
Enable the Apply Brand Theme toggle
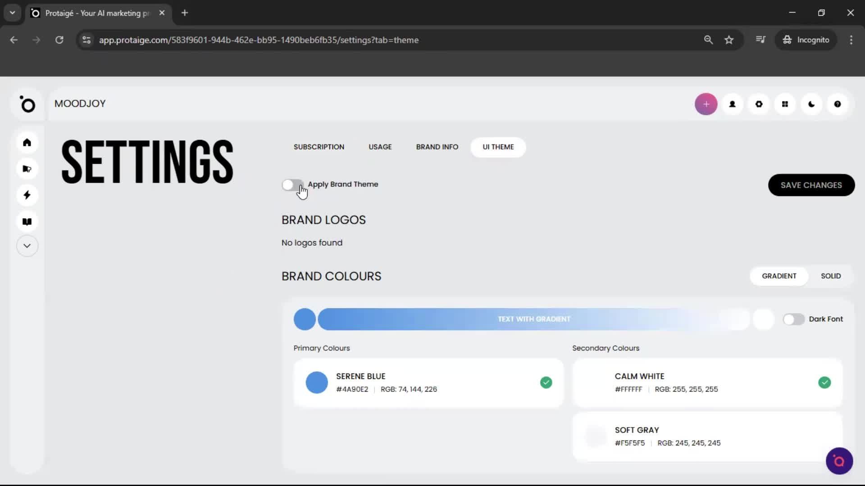pyautogui.click(x=293, y=185)
